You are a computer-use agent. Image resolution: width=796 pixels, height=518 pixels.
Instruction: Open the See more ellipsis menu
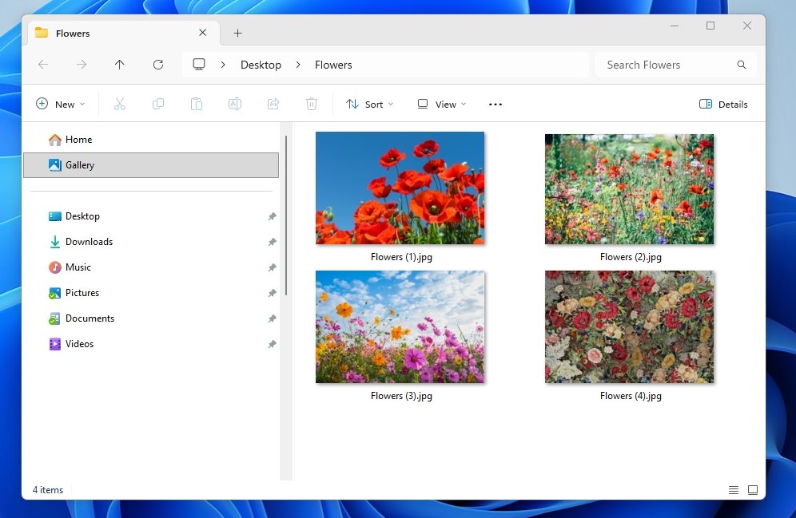coord(496,104)
